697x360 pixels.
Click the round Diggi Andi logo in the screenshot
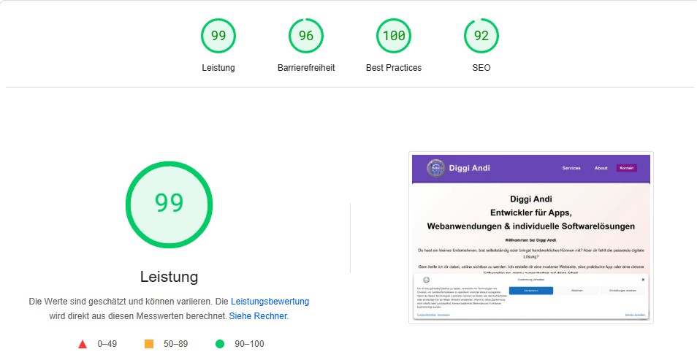[435, 169]
